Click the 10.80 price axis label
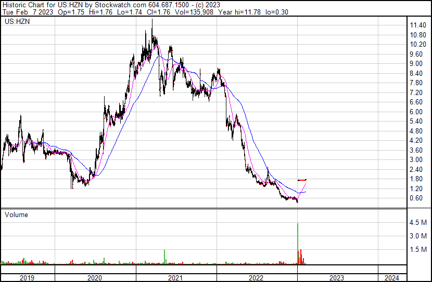Image resolution: width=432 pixels, height=282 pixels. tap(418, 35)
